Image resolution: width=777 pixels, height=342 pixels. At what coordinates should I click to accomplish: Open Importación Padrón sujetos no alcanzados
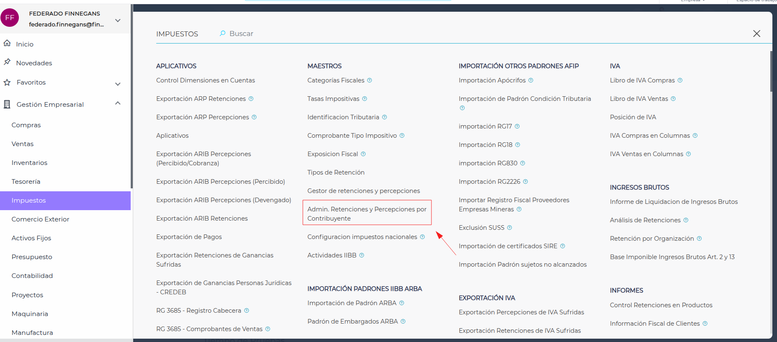coord(523,265)
